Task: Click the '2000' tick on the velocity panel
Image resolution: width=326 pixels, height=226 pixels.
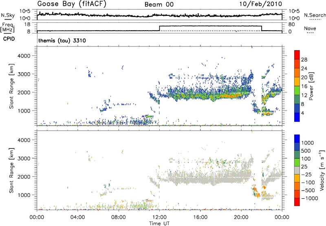Action: (24, 177)
